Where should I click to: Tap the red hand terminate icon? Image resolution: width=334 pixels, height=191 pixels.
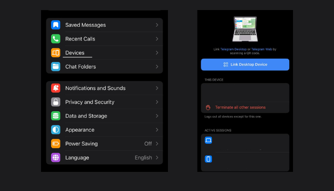208,107
